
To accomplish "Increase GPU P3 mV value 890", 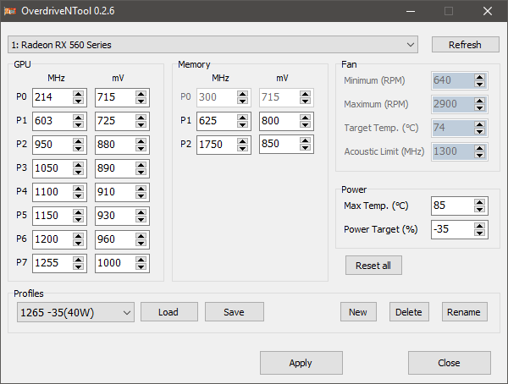I will coord(141,165).
